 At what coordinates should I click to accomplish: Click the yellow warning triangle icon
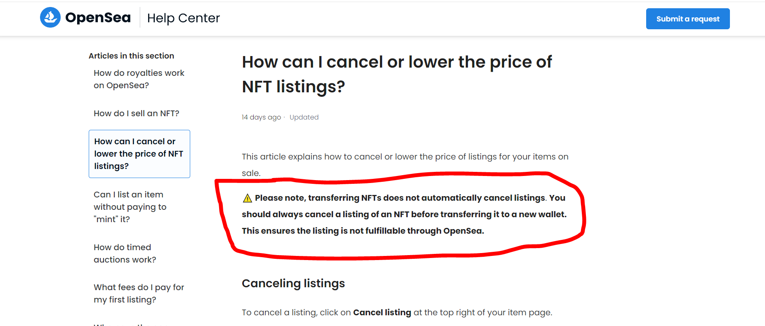click(247, 198)
